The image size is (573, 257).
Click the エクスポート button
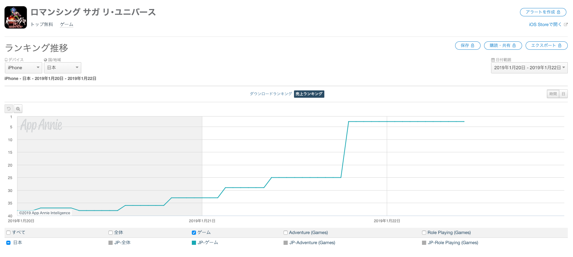546,46
